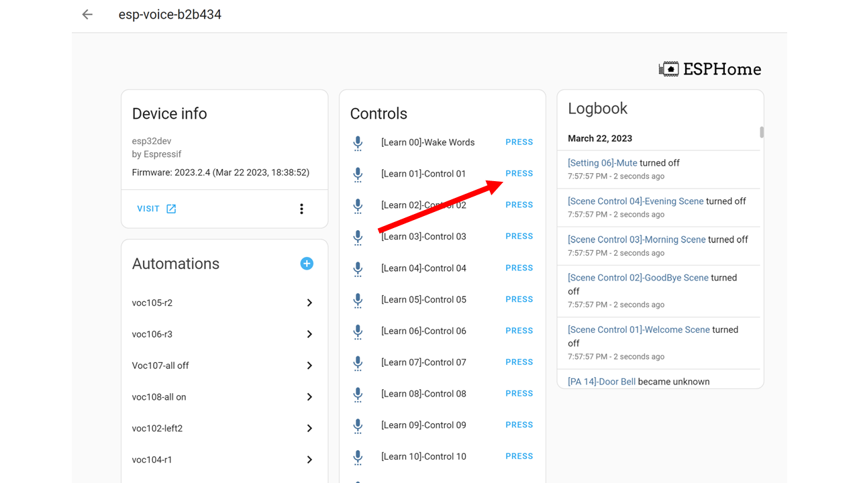This screenshot has height=483, width=859.
Task: Click the [Learn 05]-Control 05 label
Action: [423, 300]
